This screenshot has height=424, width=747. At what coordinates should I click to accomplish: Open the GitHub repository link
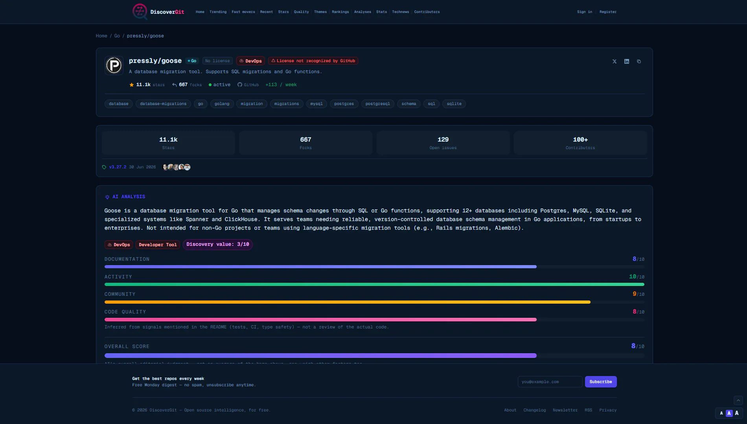[x=248, y=85]
